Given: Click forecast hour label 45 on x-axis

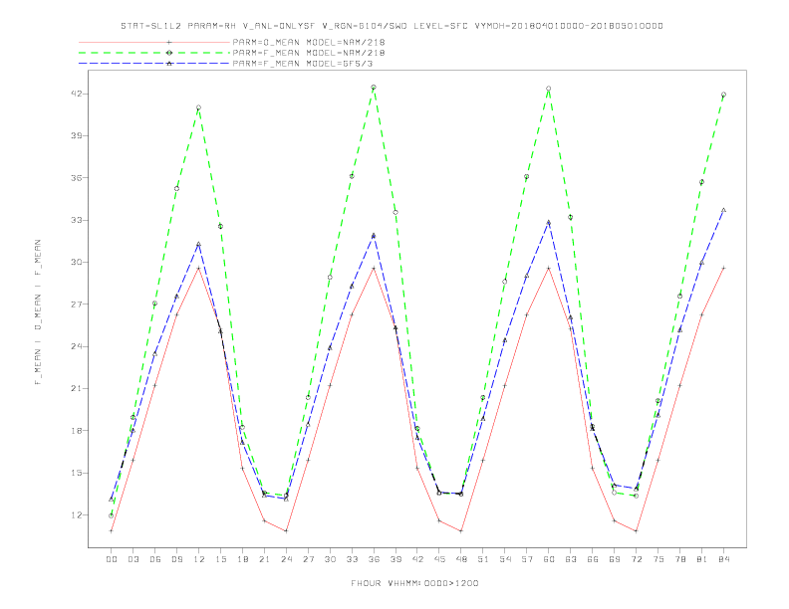Looking at the screenshot, I should point(439,559).
